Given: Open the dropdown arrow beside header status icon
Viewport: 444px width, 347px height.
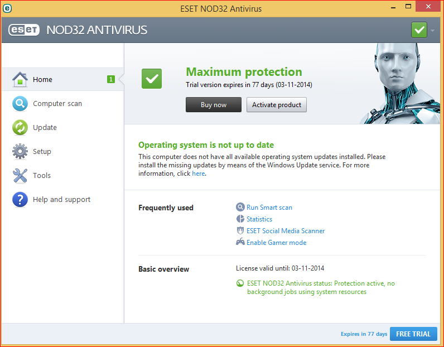Looking at the screenshot, I should [x=432, y=30].
